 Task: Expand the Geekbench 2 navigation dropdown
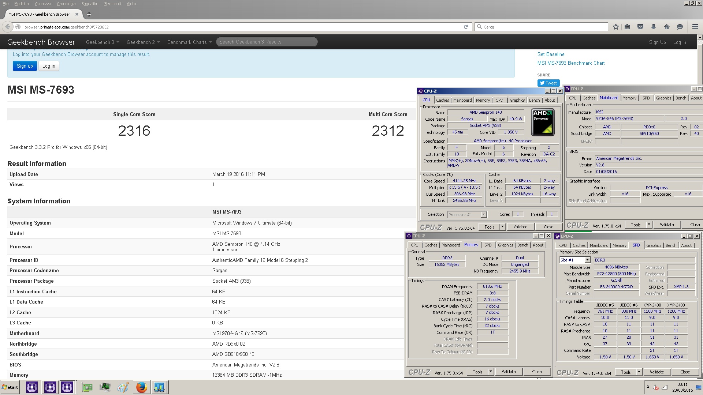(143, 42)
